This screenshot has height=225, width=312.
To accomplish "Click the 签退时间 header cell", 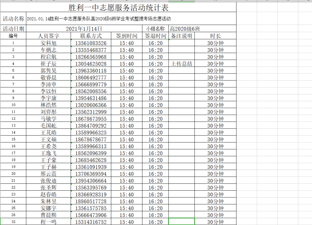I will [x=155, y=36].
